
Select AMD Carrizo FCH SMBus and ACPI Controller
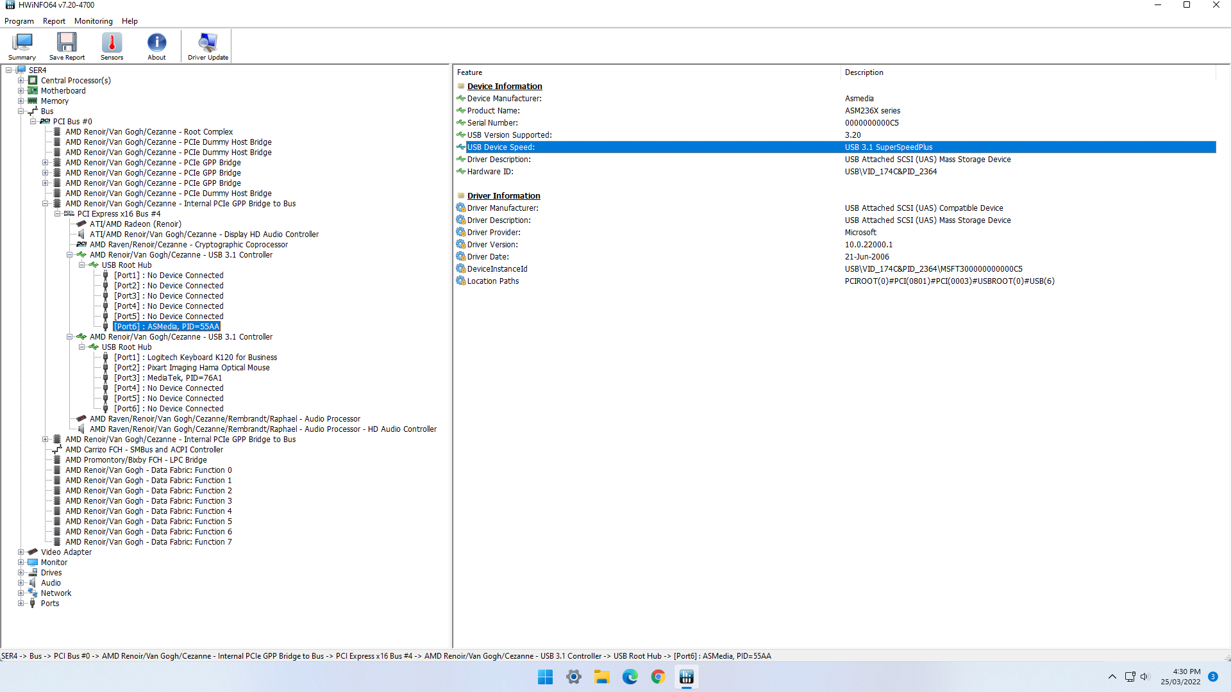pyautogui.click(x=144, y=449)
